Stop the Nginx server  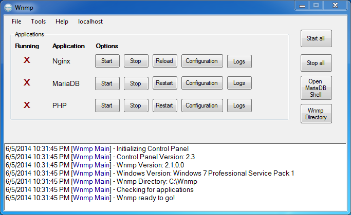136,61
